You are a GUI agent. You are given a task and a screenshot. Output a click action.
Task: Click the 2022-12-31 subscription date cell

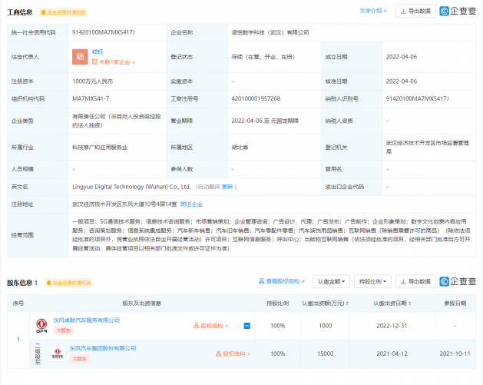click(392, 326)
